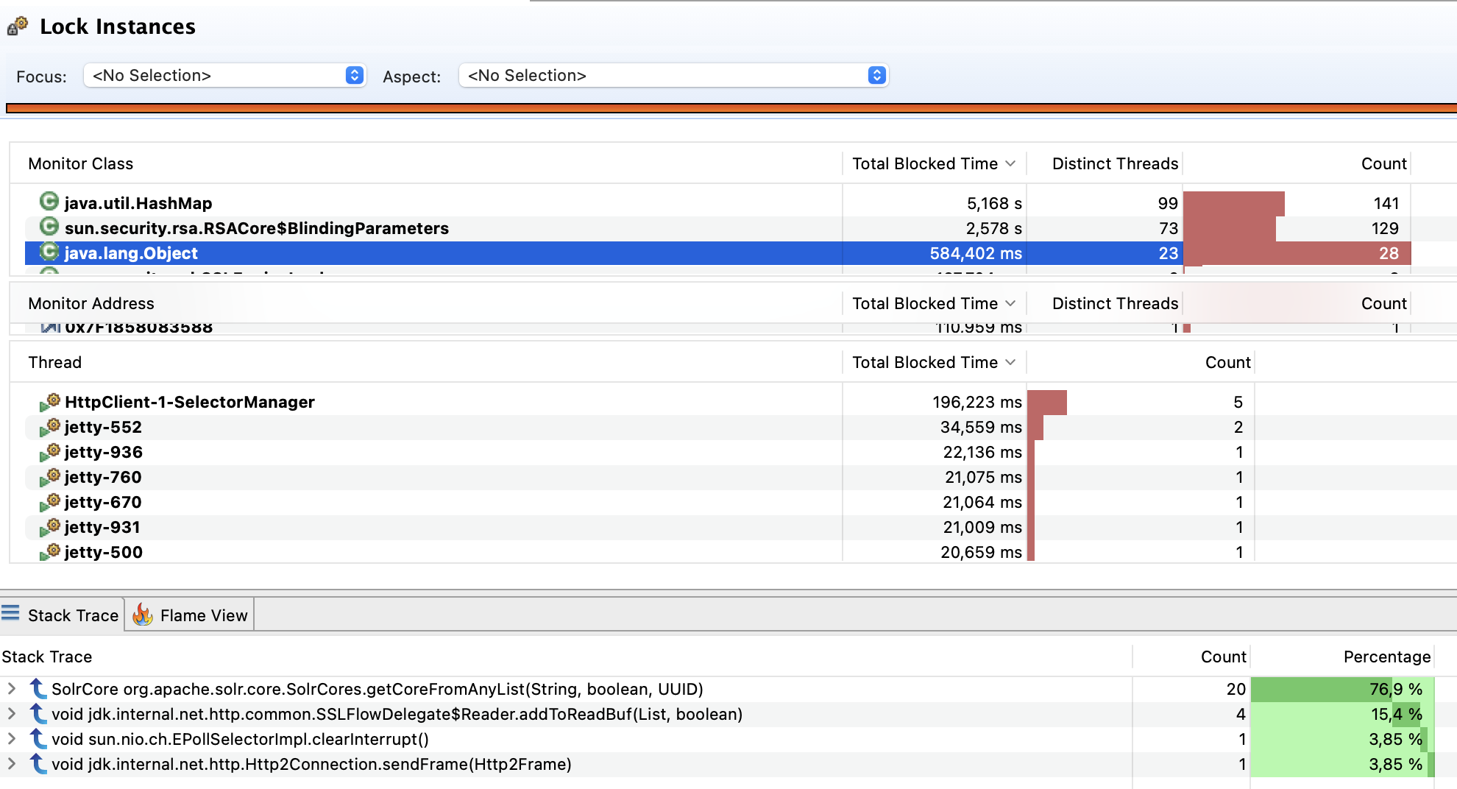The height and width of the screenshot is (789, 1457).
Task: Open the Focus dropdown
Action: (354, 74)
